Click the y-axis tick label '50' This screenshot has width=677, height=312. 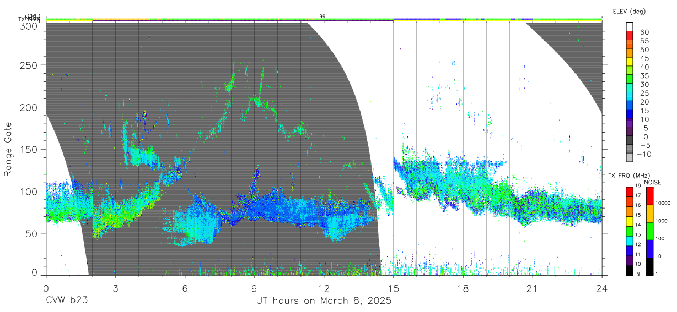31,233
